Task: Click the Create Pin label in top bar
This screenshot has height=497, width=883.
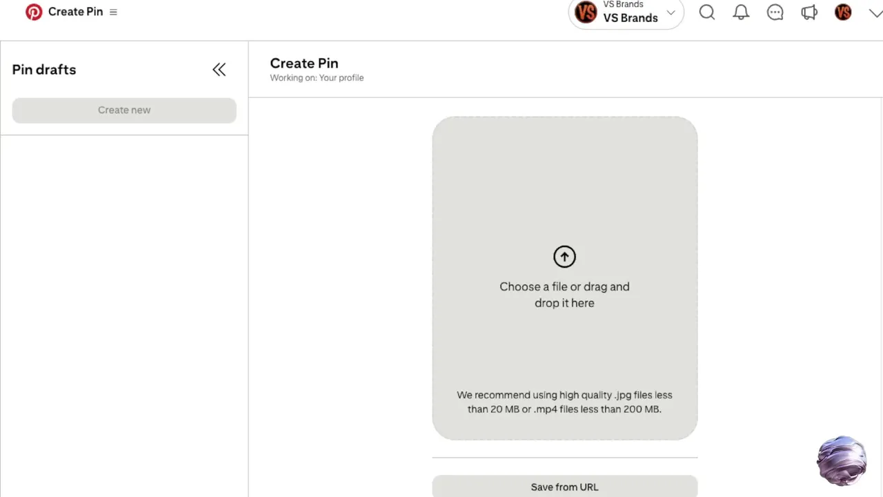Action: tap(75, 12)
